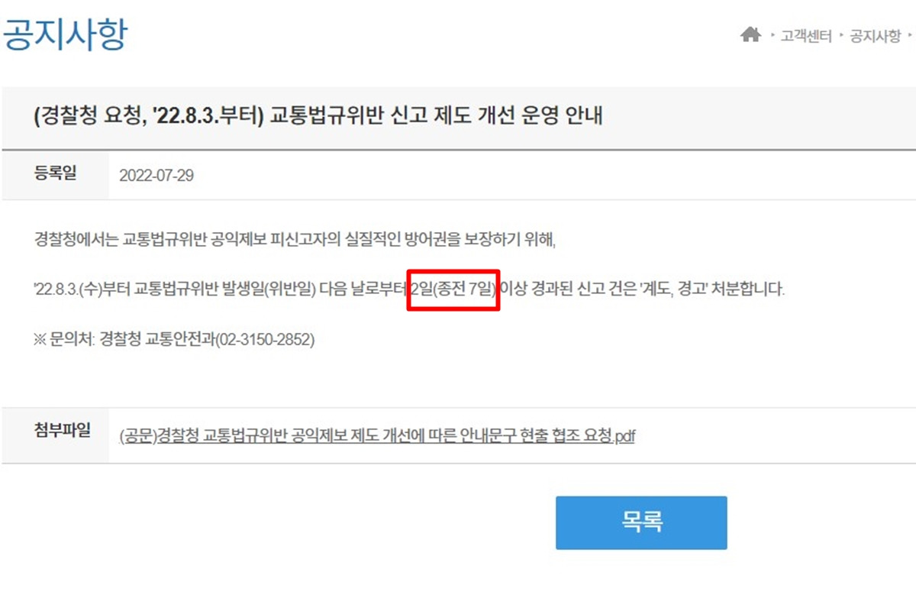Click the arrow separator right after the home icon
This screenshot has height=611, width=916.
pyautogui.click(x=772, y=36)
